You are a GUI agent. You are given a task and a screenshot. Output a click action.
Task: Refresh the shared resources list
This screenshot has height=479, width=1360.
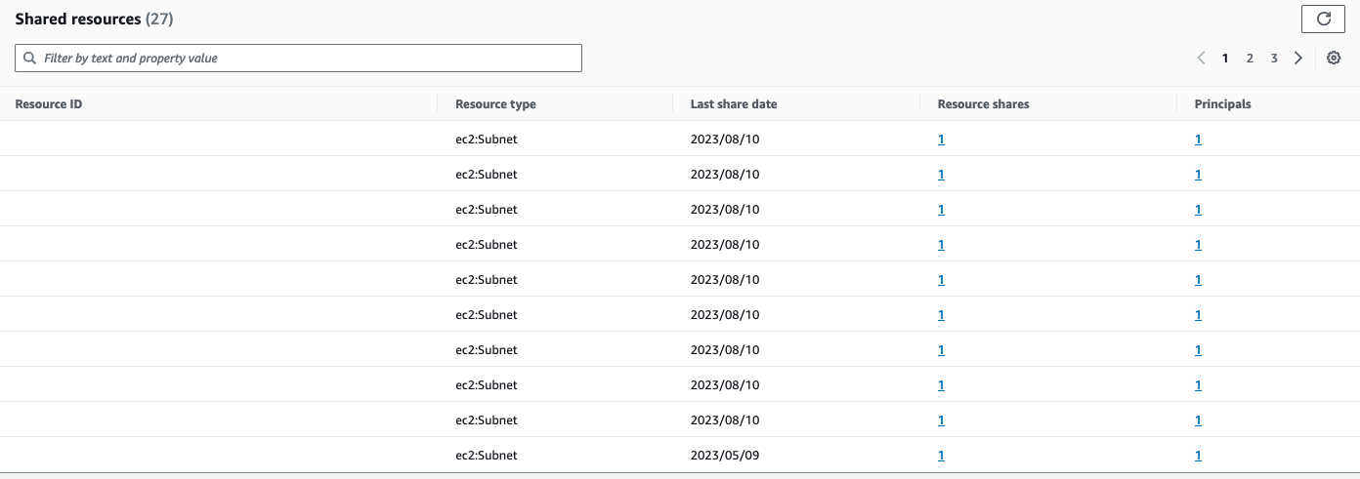pos(1323,19)
